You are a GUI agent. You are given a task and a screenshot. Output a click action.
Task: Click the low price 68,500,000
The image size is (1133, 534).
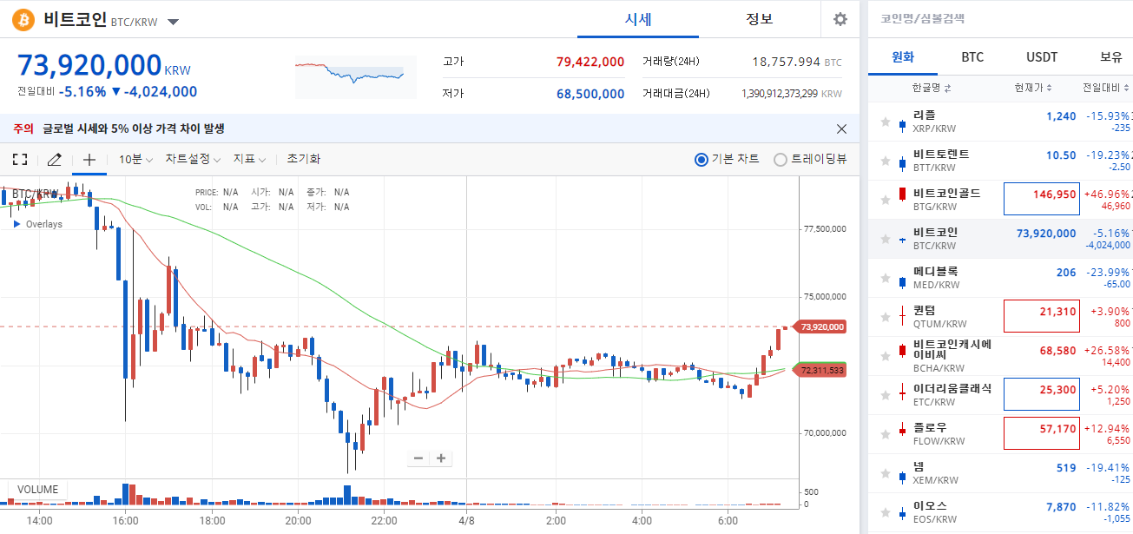[x=590, y=94]
